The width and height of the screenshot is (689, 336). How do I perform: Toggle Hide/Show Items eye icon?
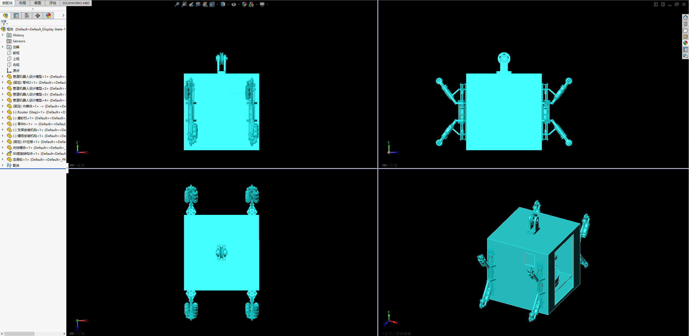234,4
